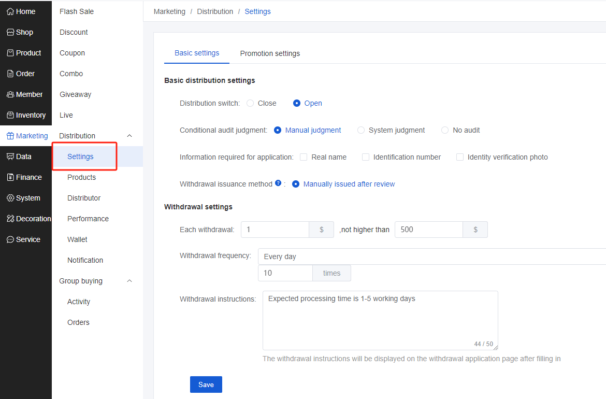Viewport: 606px width, 399px height.
Task: Choose No audit option
Action: [445, 130]
